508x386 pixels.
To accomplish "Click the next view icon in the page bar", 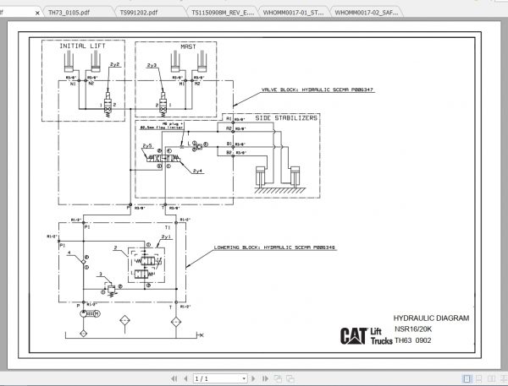I will (290, 378).
